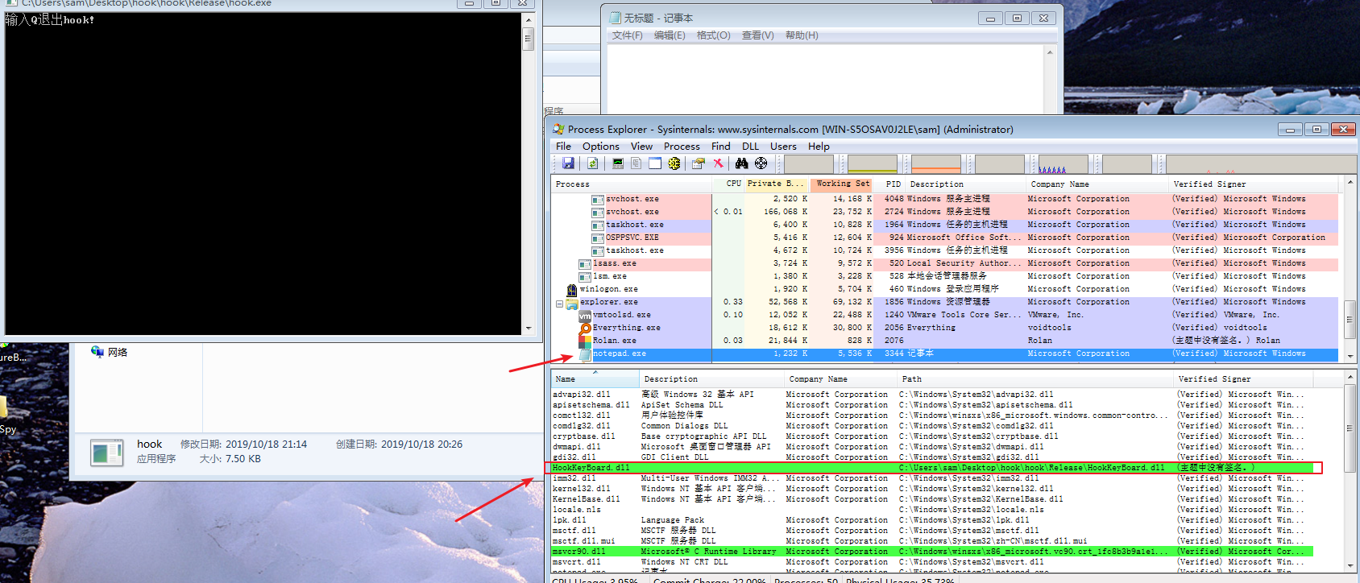Select the msvcr90.dll row in DLL list
The height and width of the screenshot is (583, 1360).
pyautogui.click(x=932, y=552)
